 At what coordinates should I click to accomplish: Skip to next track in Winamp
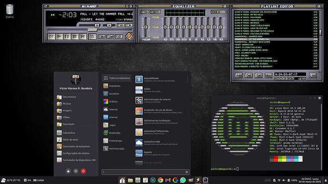click(x=83, y=37)
